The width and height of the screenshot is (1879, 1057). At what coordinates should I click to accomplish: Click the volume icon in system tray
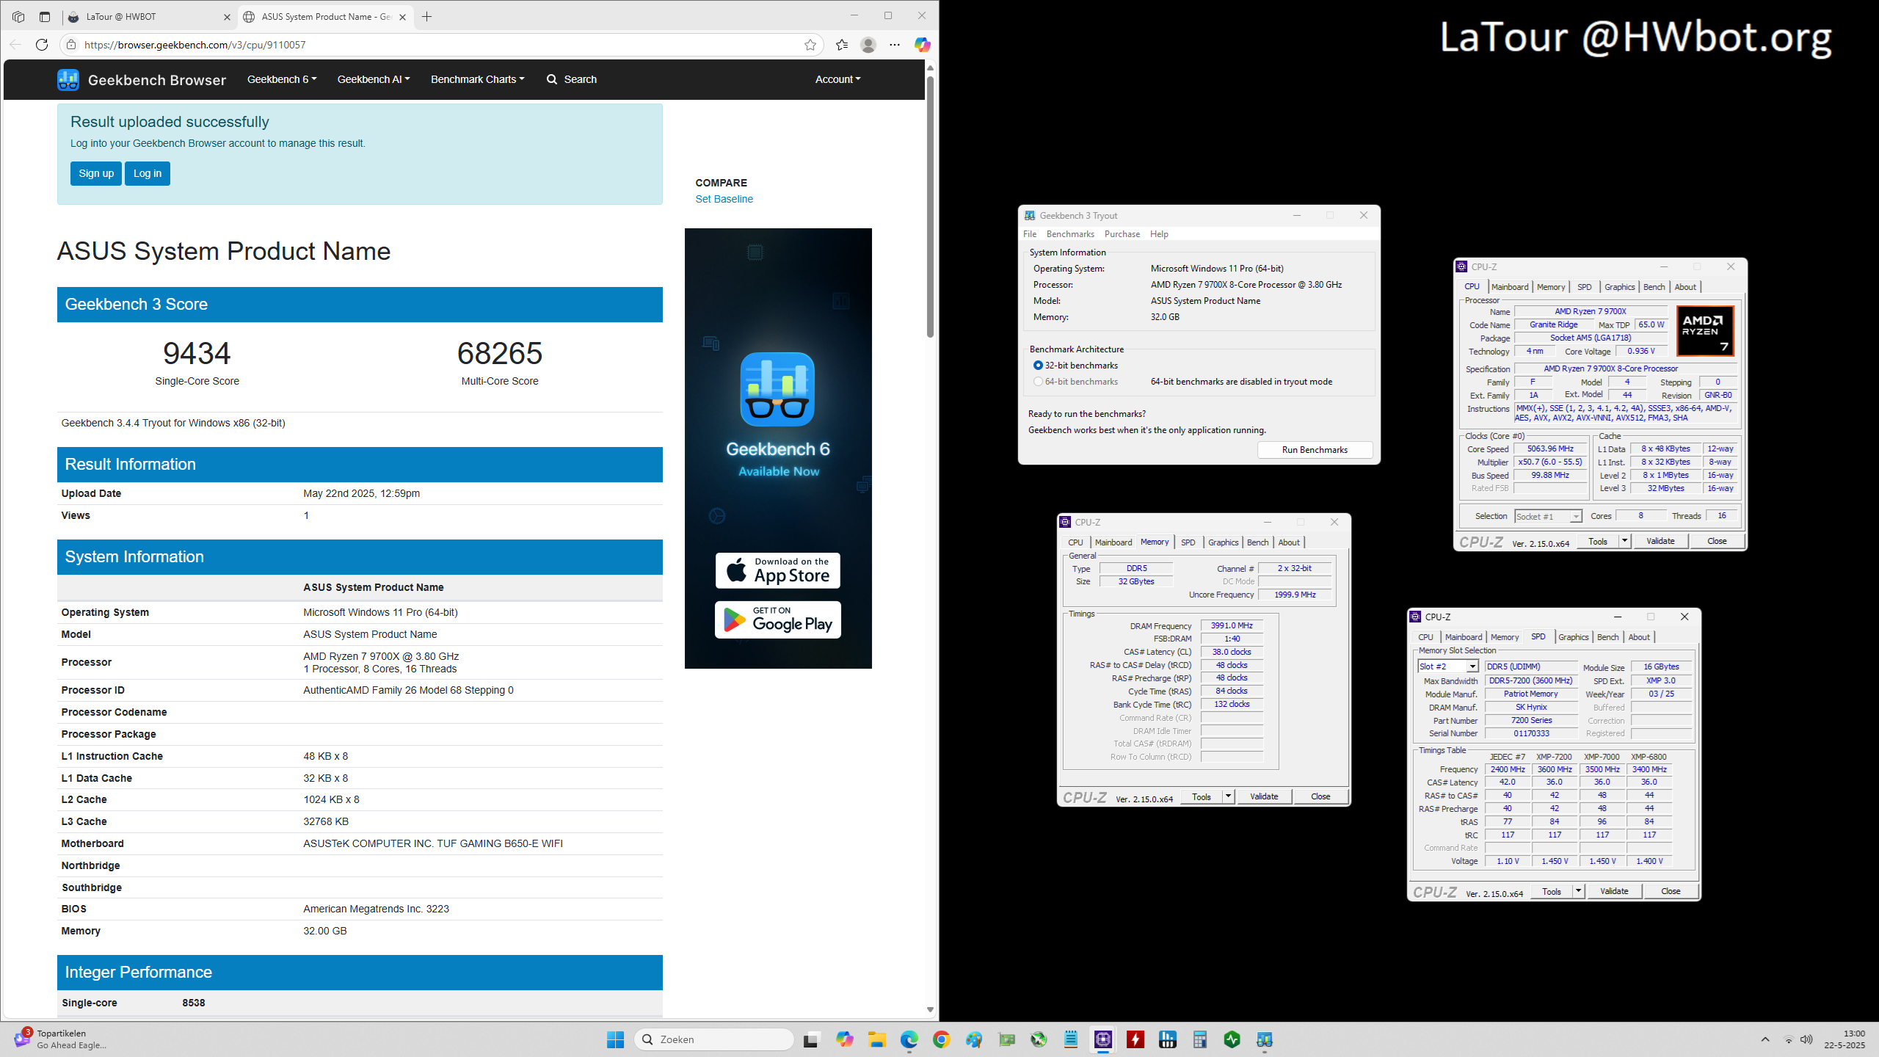pos(1807,1039)
